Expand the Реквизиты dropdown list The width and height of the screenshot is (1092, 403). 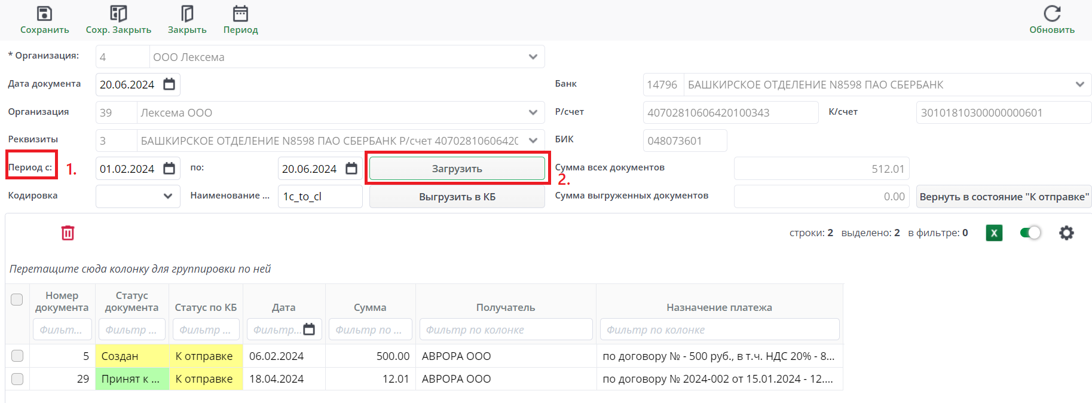coord(533,141)
